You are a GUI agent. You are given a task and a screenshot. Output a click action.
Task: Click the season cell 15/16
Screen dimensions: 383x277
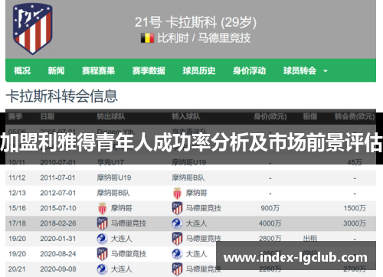[17, 208]
